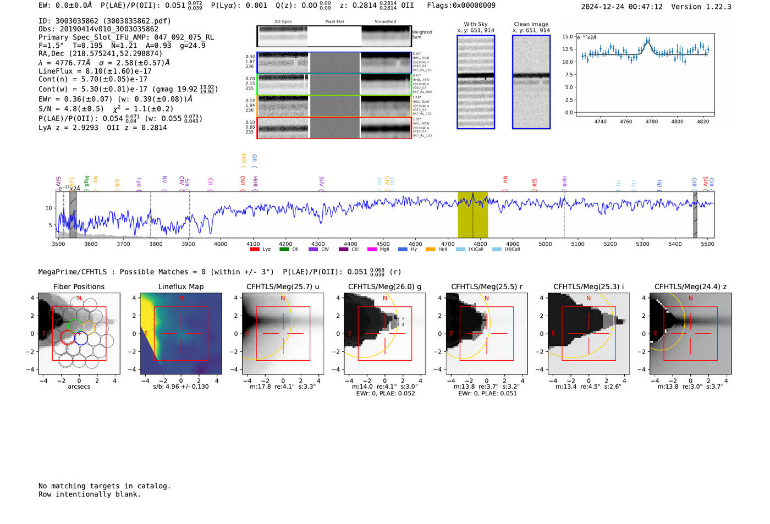The width and height of the screenshot is (770, 524).
Task: Click the 'ID: 3003035862 (3003035862.pdf)' line
Action: pos(105,21)
